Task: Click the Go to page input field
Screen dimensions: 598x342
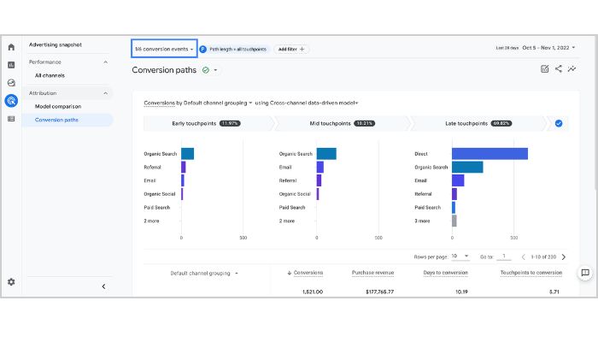Action: coord(504,256)
